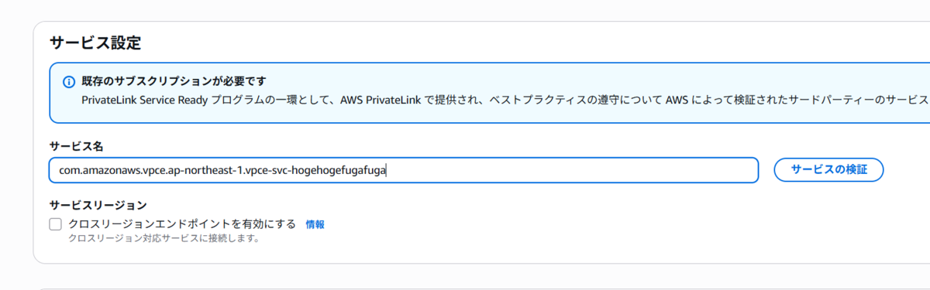Focus the サービス名 text input field
Image resolution: width=930 pixels, height=290 pixels.
coord(403,170)
